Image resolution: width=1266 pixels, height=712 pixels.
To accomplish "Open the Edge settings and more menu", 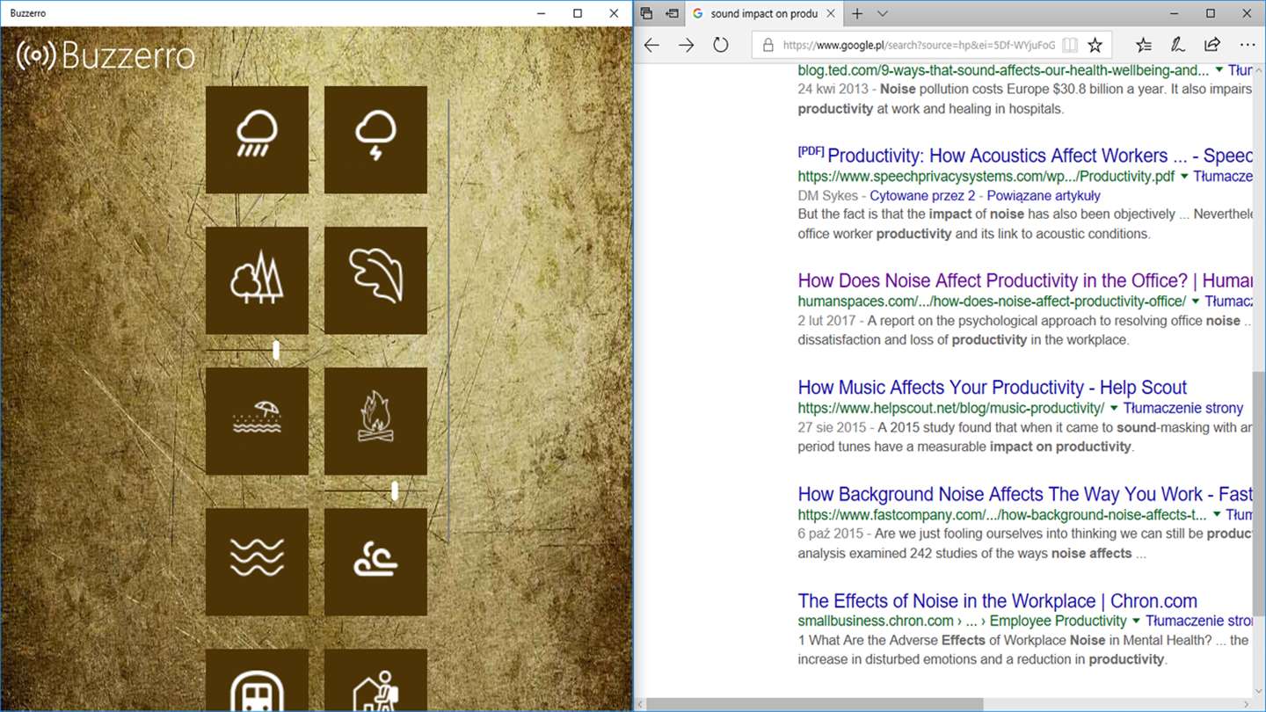I will tap(1248, 46).
